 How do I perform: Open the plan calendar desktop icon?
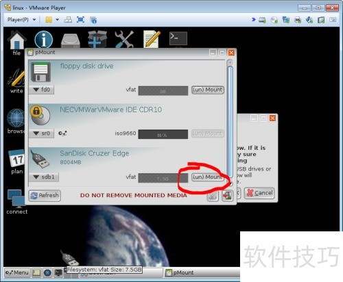[16, 162]
